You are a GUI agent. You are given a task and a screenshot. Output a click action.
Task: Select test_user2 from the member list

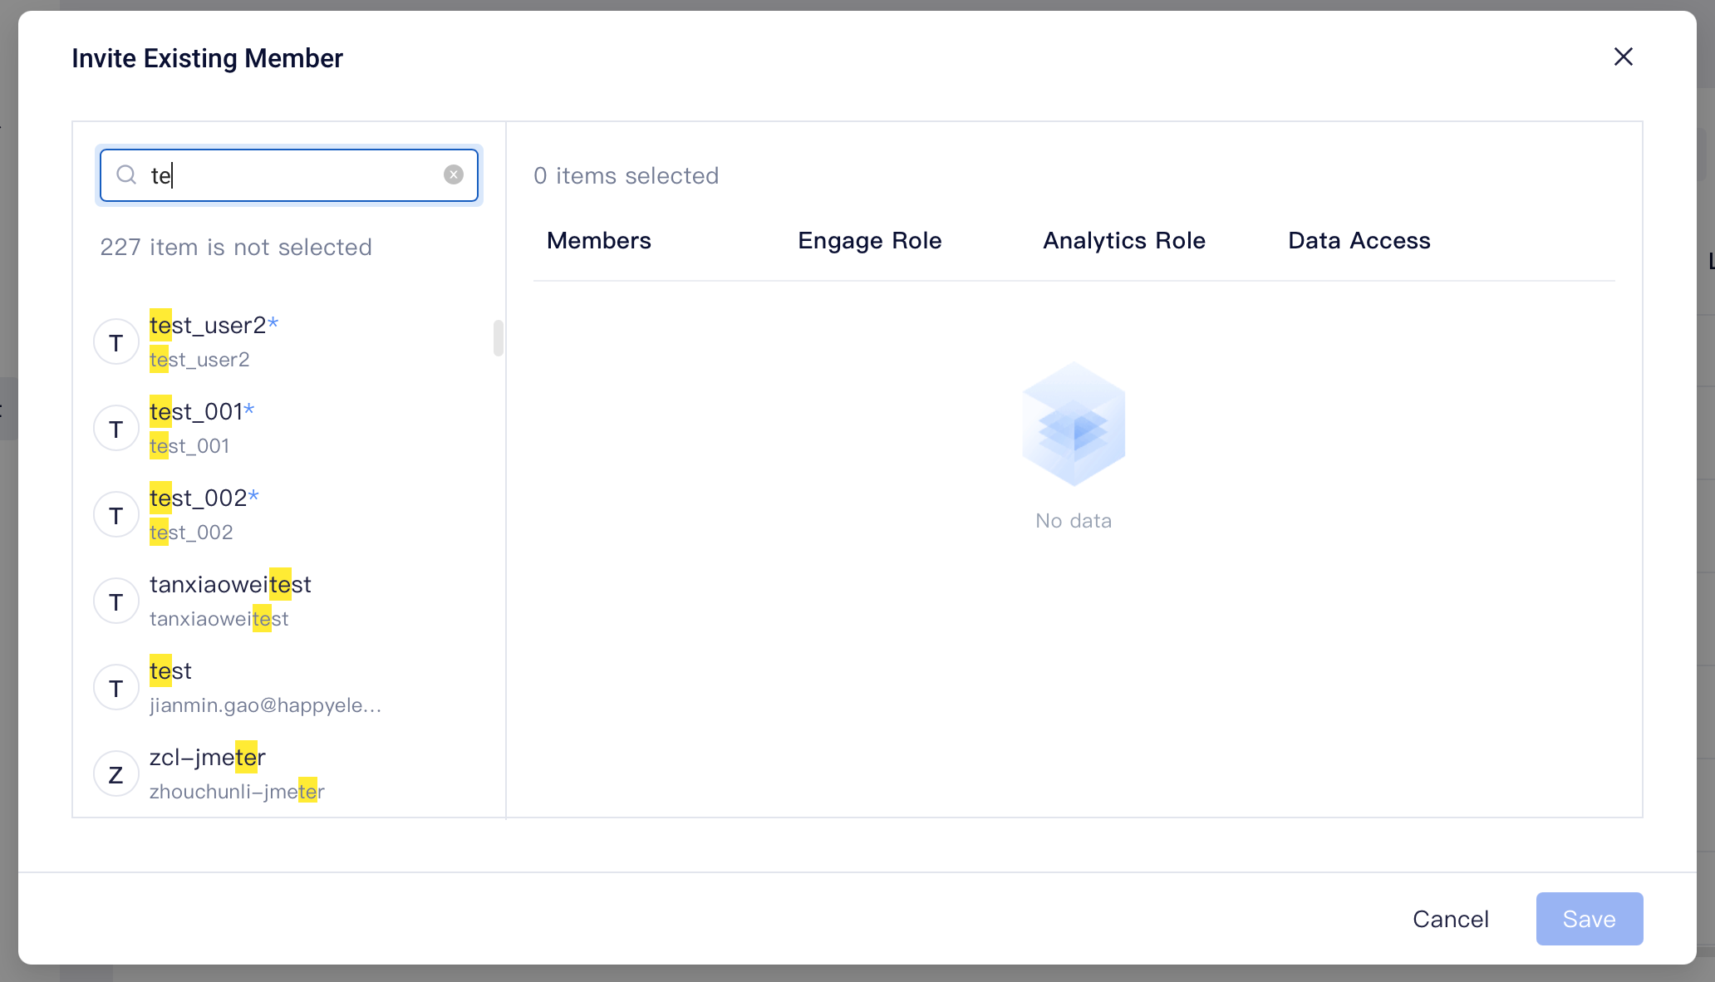(213, 341)
